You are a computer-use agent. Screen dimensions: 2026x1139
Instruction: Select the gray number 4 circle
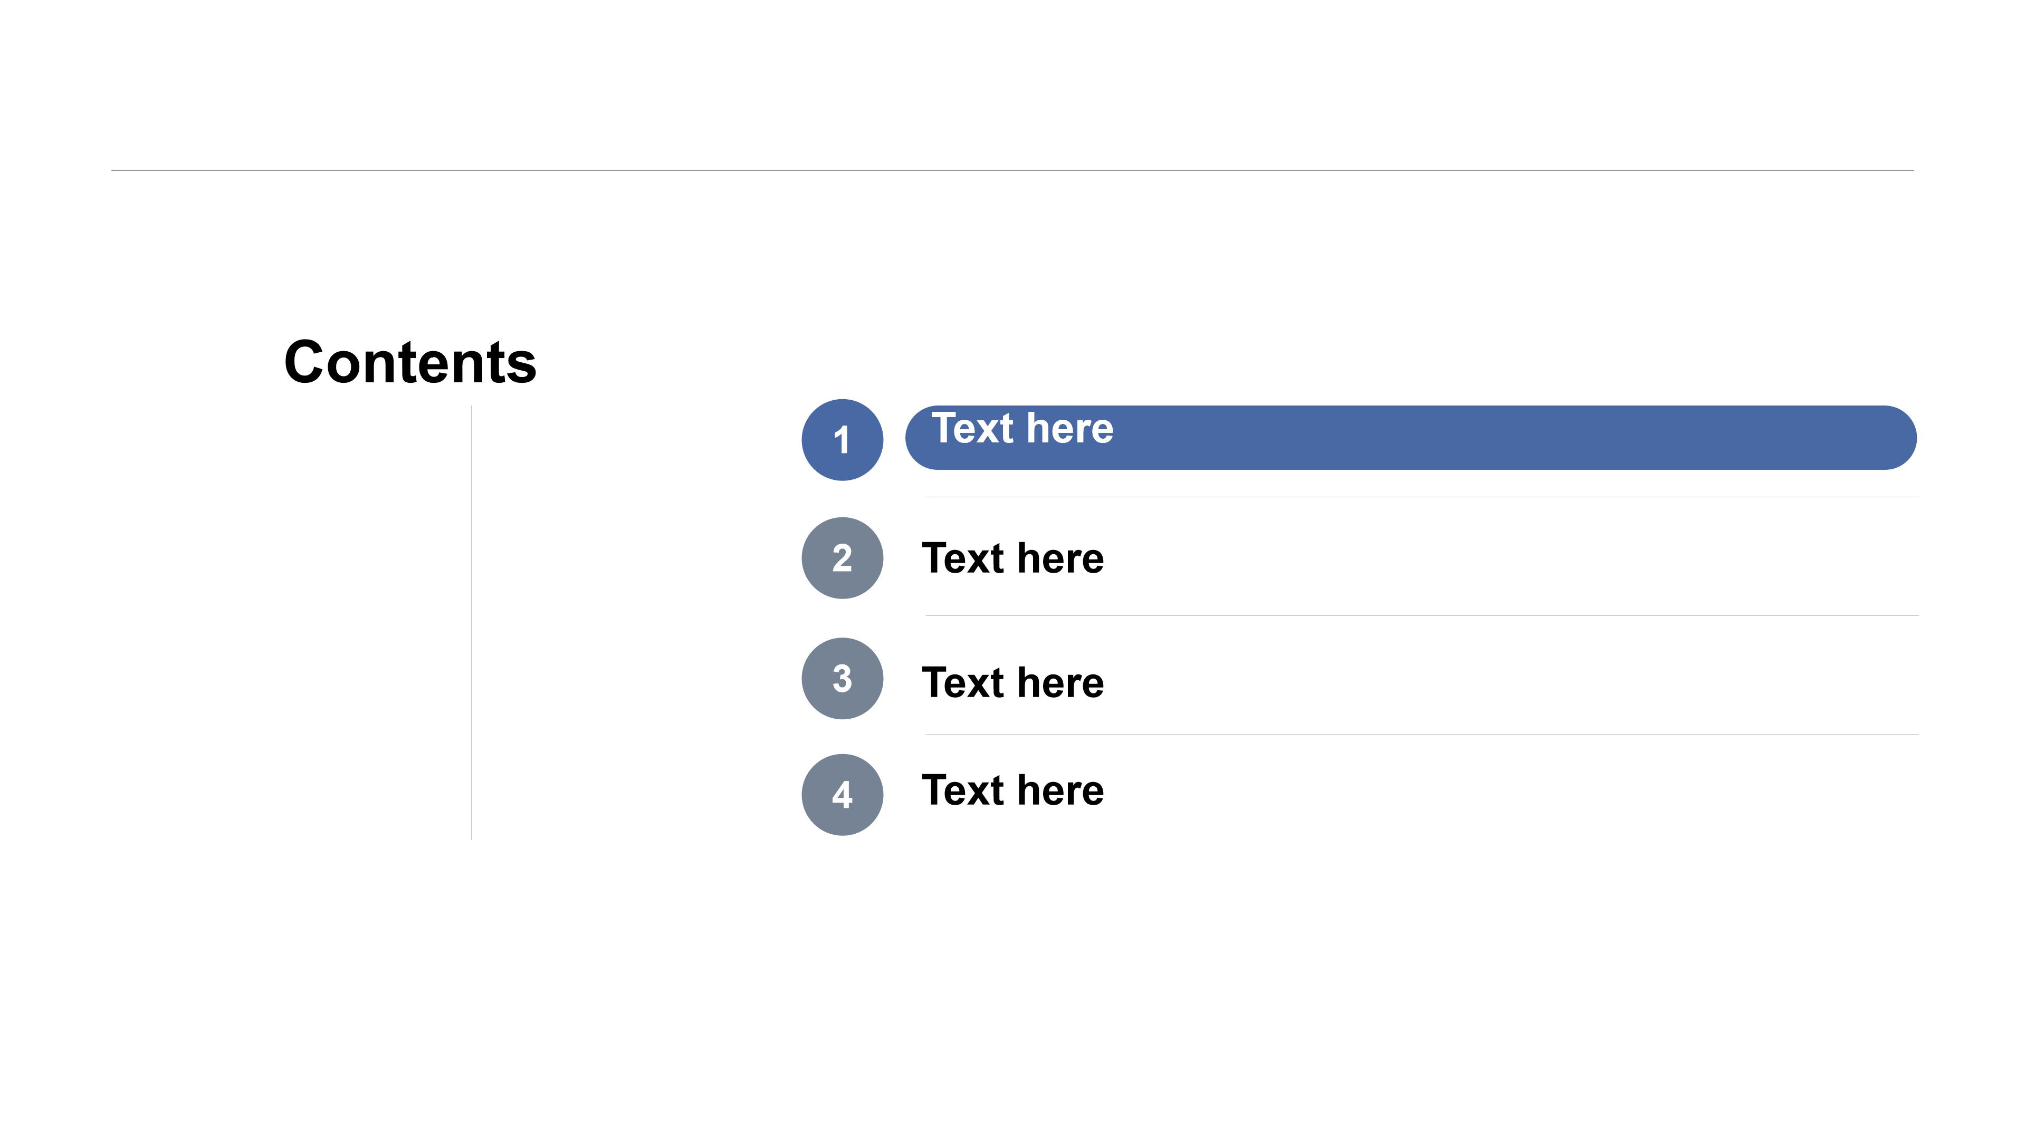(842, 794)
